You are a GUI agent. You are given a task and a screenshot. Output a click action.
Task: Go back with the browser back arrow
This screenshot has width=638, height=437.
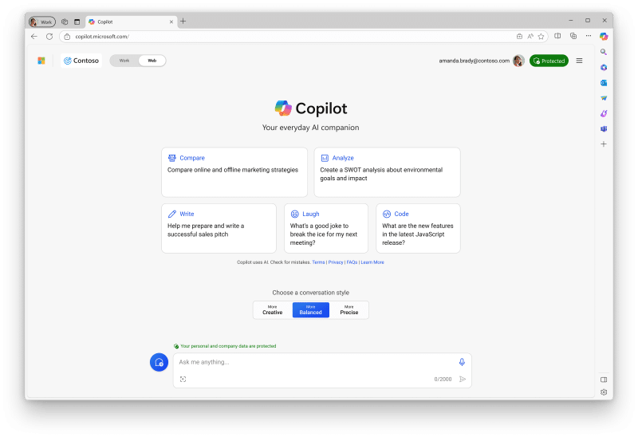tap(34, 37)
